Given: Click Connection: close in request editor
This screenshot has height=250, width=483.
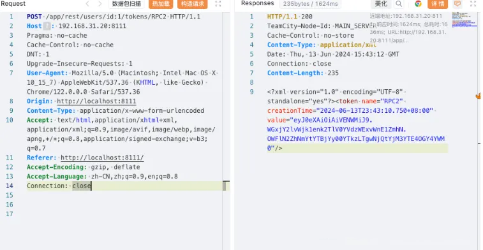Looking at the screenshot, I should pos(59,186).
